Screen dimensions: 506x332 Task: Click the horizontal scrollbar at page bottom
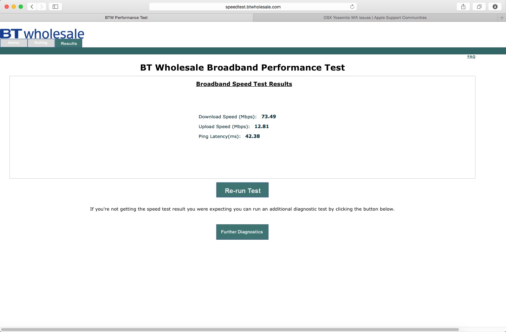click(230, 330)
